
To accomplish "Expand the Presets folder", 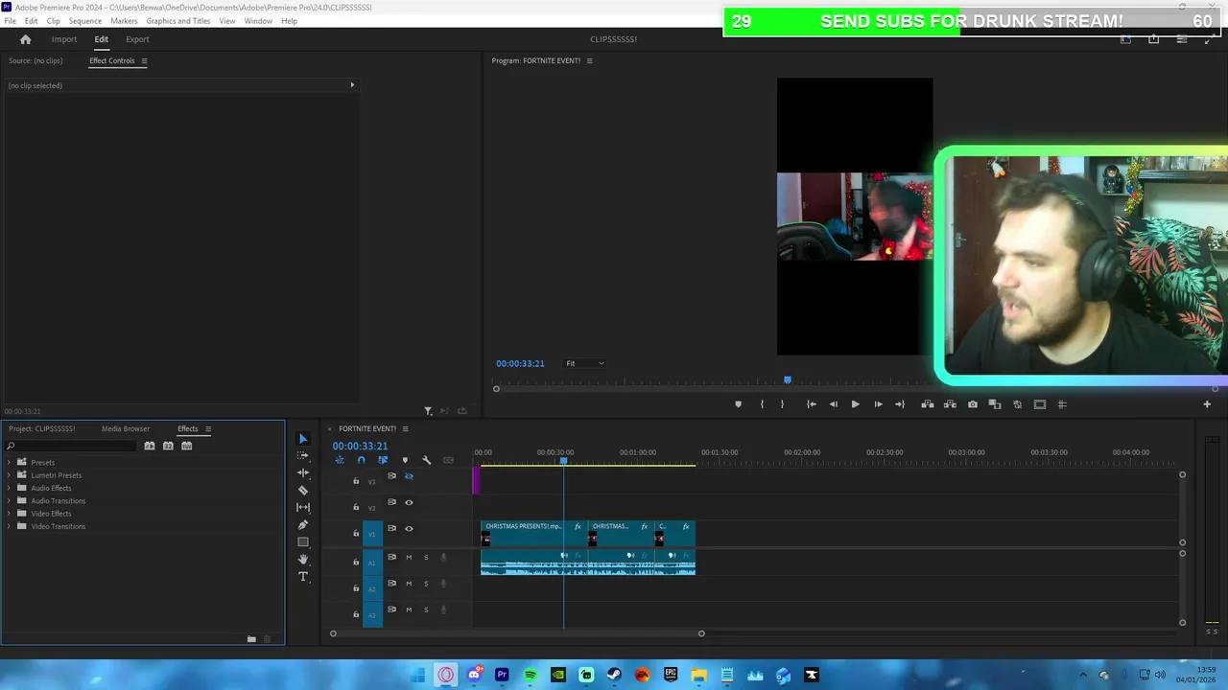I will 10,462.
